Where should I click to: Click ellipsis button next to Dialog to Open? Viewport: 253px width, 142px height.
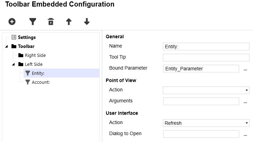coord(245,134)
